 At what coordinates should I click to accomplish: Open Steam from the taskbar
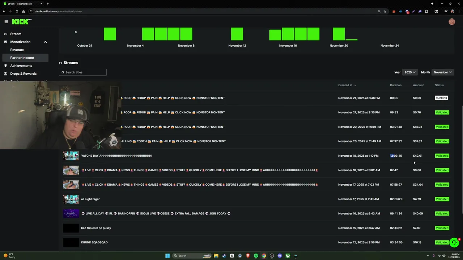coord(224,256)
